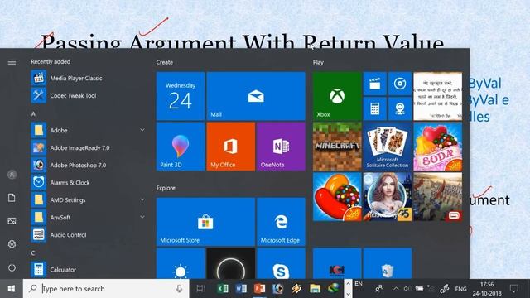
Task: Open the Calendar tile Wednesday 24
Action: coord(181,96)
